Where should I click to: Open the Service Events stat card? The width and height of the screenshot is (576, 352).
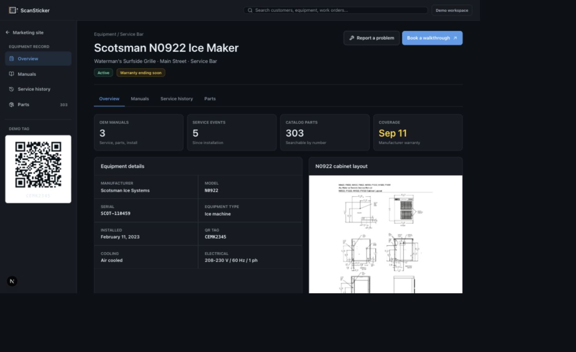[232, 132]
